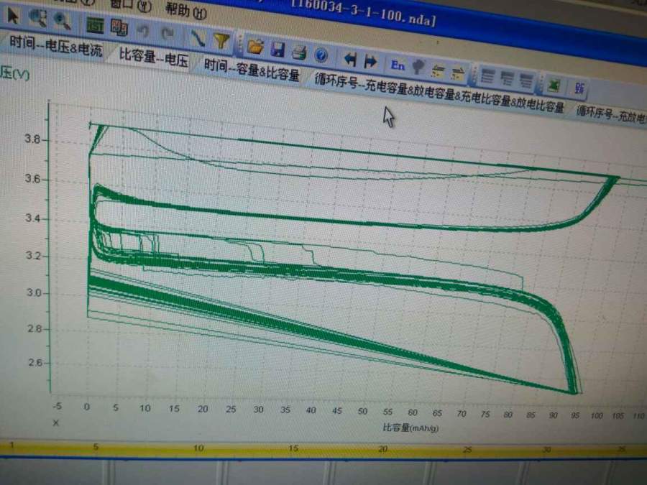The width and height of the screenshot is (647, 485).
Task: Click the multi-window chart icon
Action: click(x=119, y=27)
